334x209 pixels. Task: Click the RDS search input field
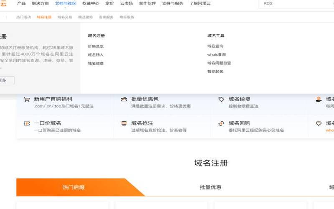tap(296, 4)
